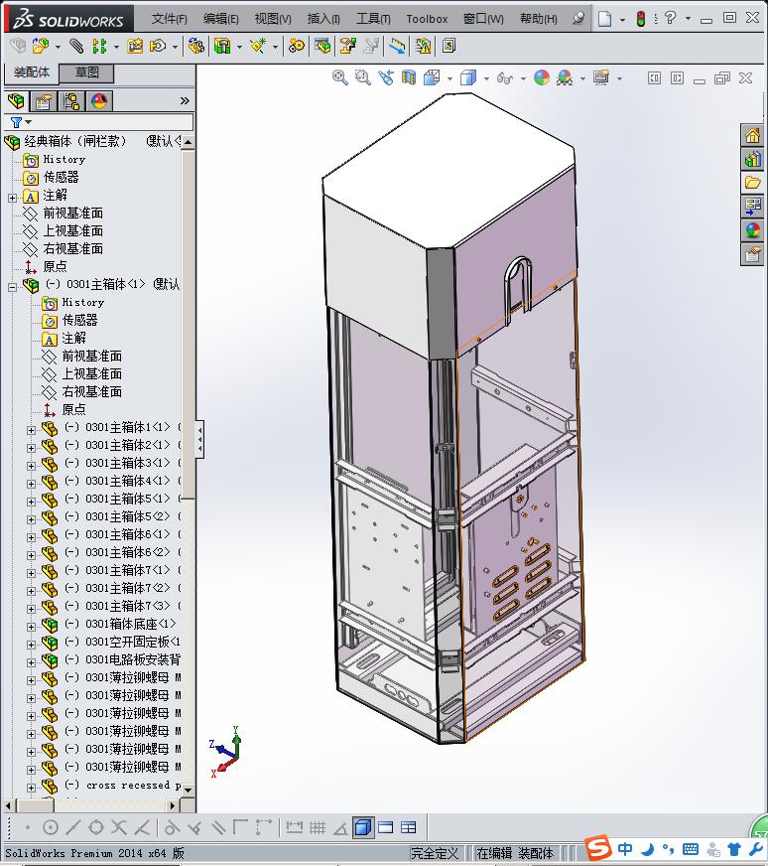Switch to the 草图 tab
This screenshot has width=768, height=866.
click(x=86, y=72)
